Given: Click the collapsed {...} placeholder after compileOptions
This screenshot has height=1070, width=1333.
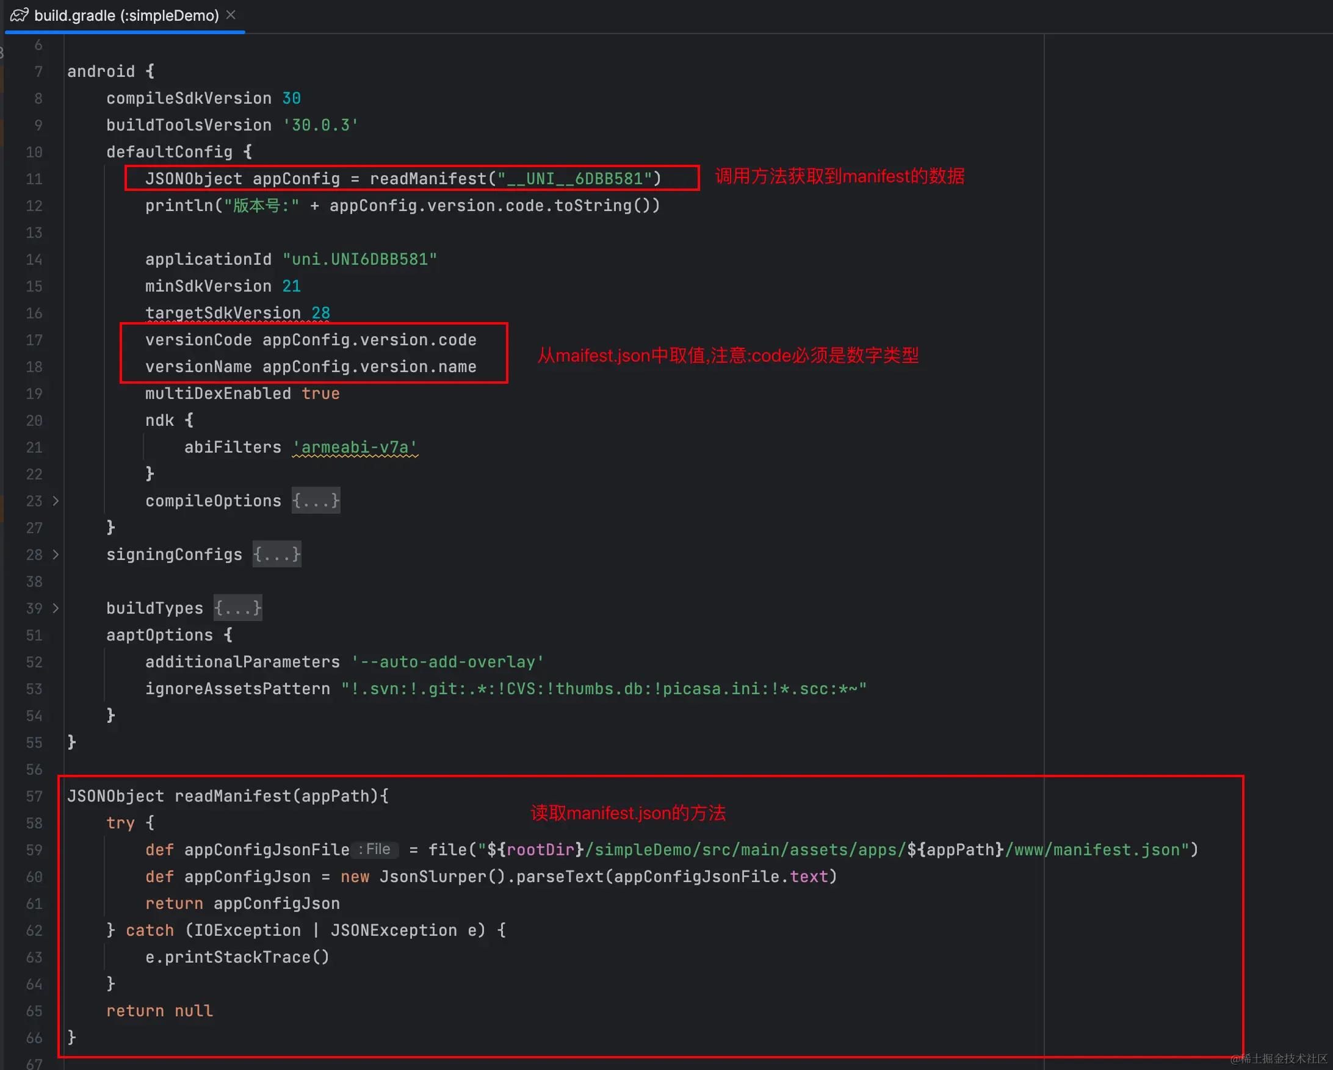Looking at the screenshot, I should pyautogui.click(x=316, y=501).
